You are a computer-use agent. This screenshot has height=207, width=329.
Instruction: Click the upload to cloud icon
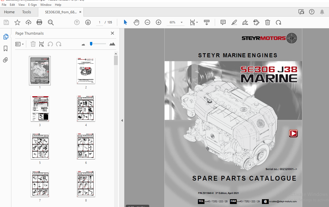point(28,23)
